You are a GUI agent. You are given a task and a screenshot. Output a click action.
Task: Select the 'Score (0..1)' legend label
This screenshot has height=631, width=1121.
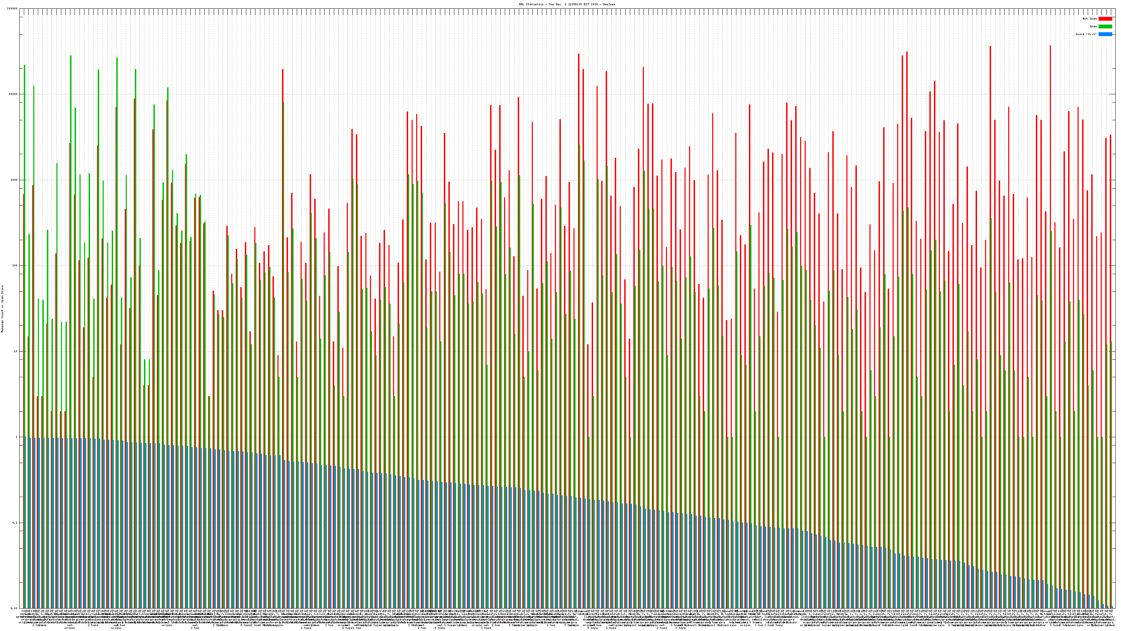click(x=1086, y=34)
